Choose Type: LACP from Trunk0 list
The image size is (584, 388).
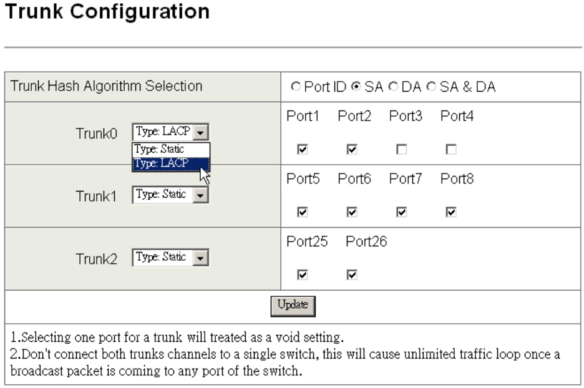pyautogui.click(x=170, y=163)
